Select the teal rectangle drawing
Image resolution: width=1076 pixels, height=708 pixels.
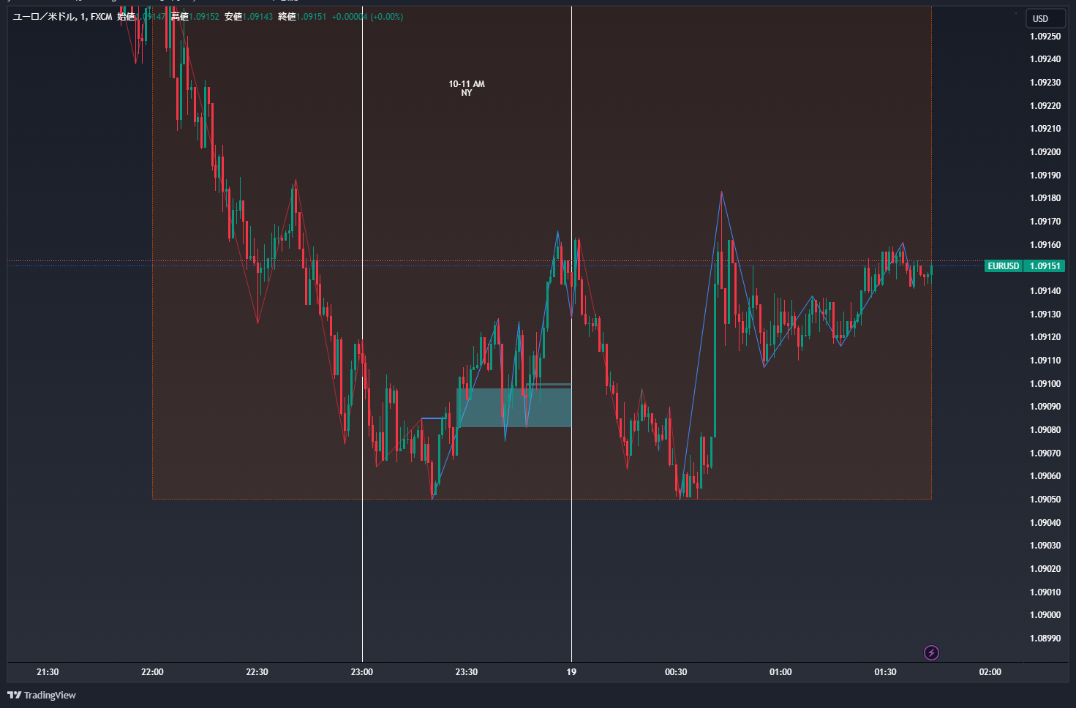click(513, 407)
